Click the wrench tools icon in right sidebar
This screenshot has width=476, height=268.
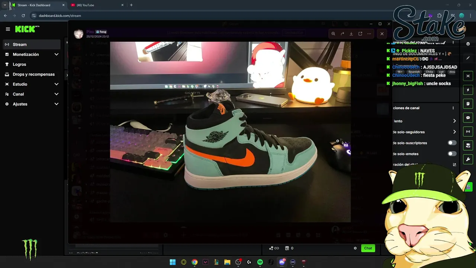[468, 159]
